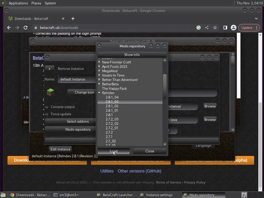
Task: Click the site lock icon
Action: click(x=36, y=28)
